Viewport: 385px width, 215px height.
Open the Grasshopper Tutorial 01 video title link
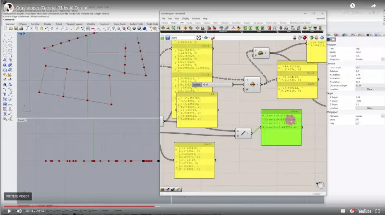coord(52,8)
